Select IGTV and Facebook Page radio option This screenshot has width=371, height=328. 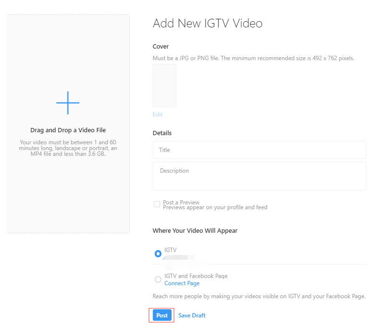pos(158,279)
